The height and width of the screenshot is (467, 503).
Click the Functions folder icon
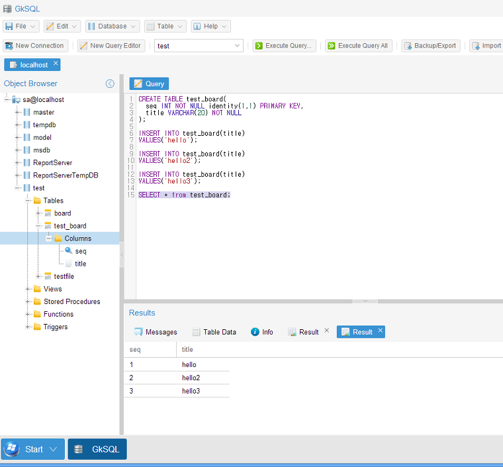point(37,314)
